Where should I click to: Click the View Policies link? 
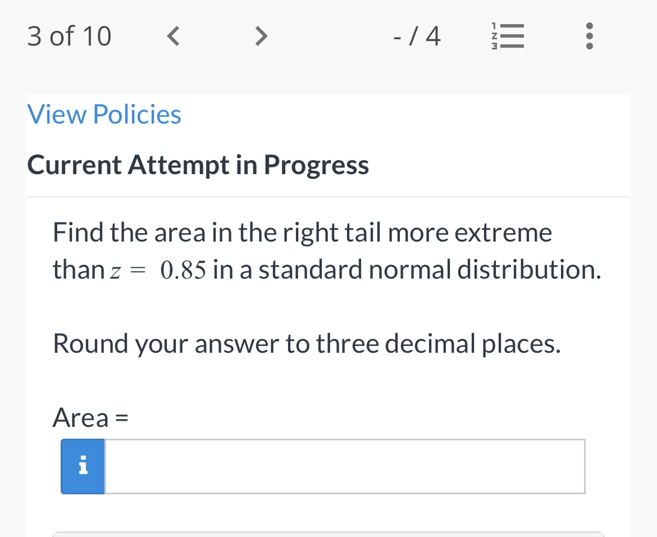point(104,114)
